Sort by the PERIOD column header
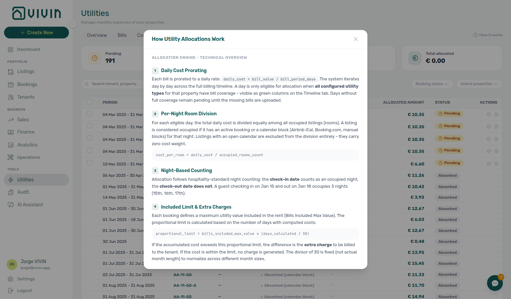 [x=110, y=103]
